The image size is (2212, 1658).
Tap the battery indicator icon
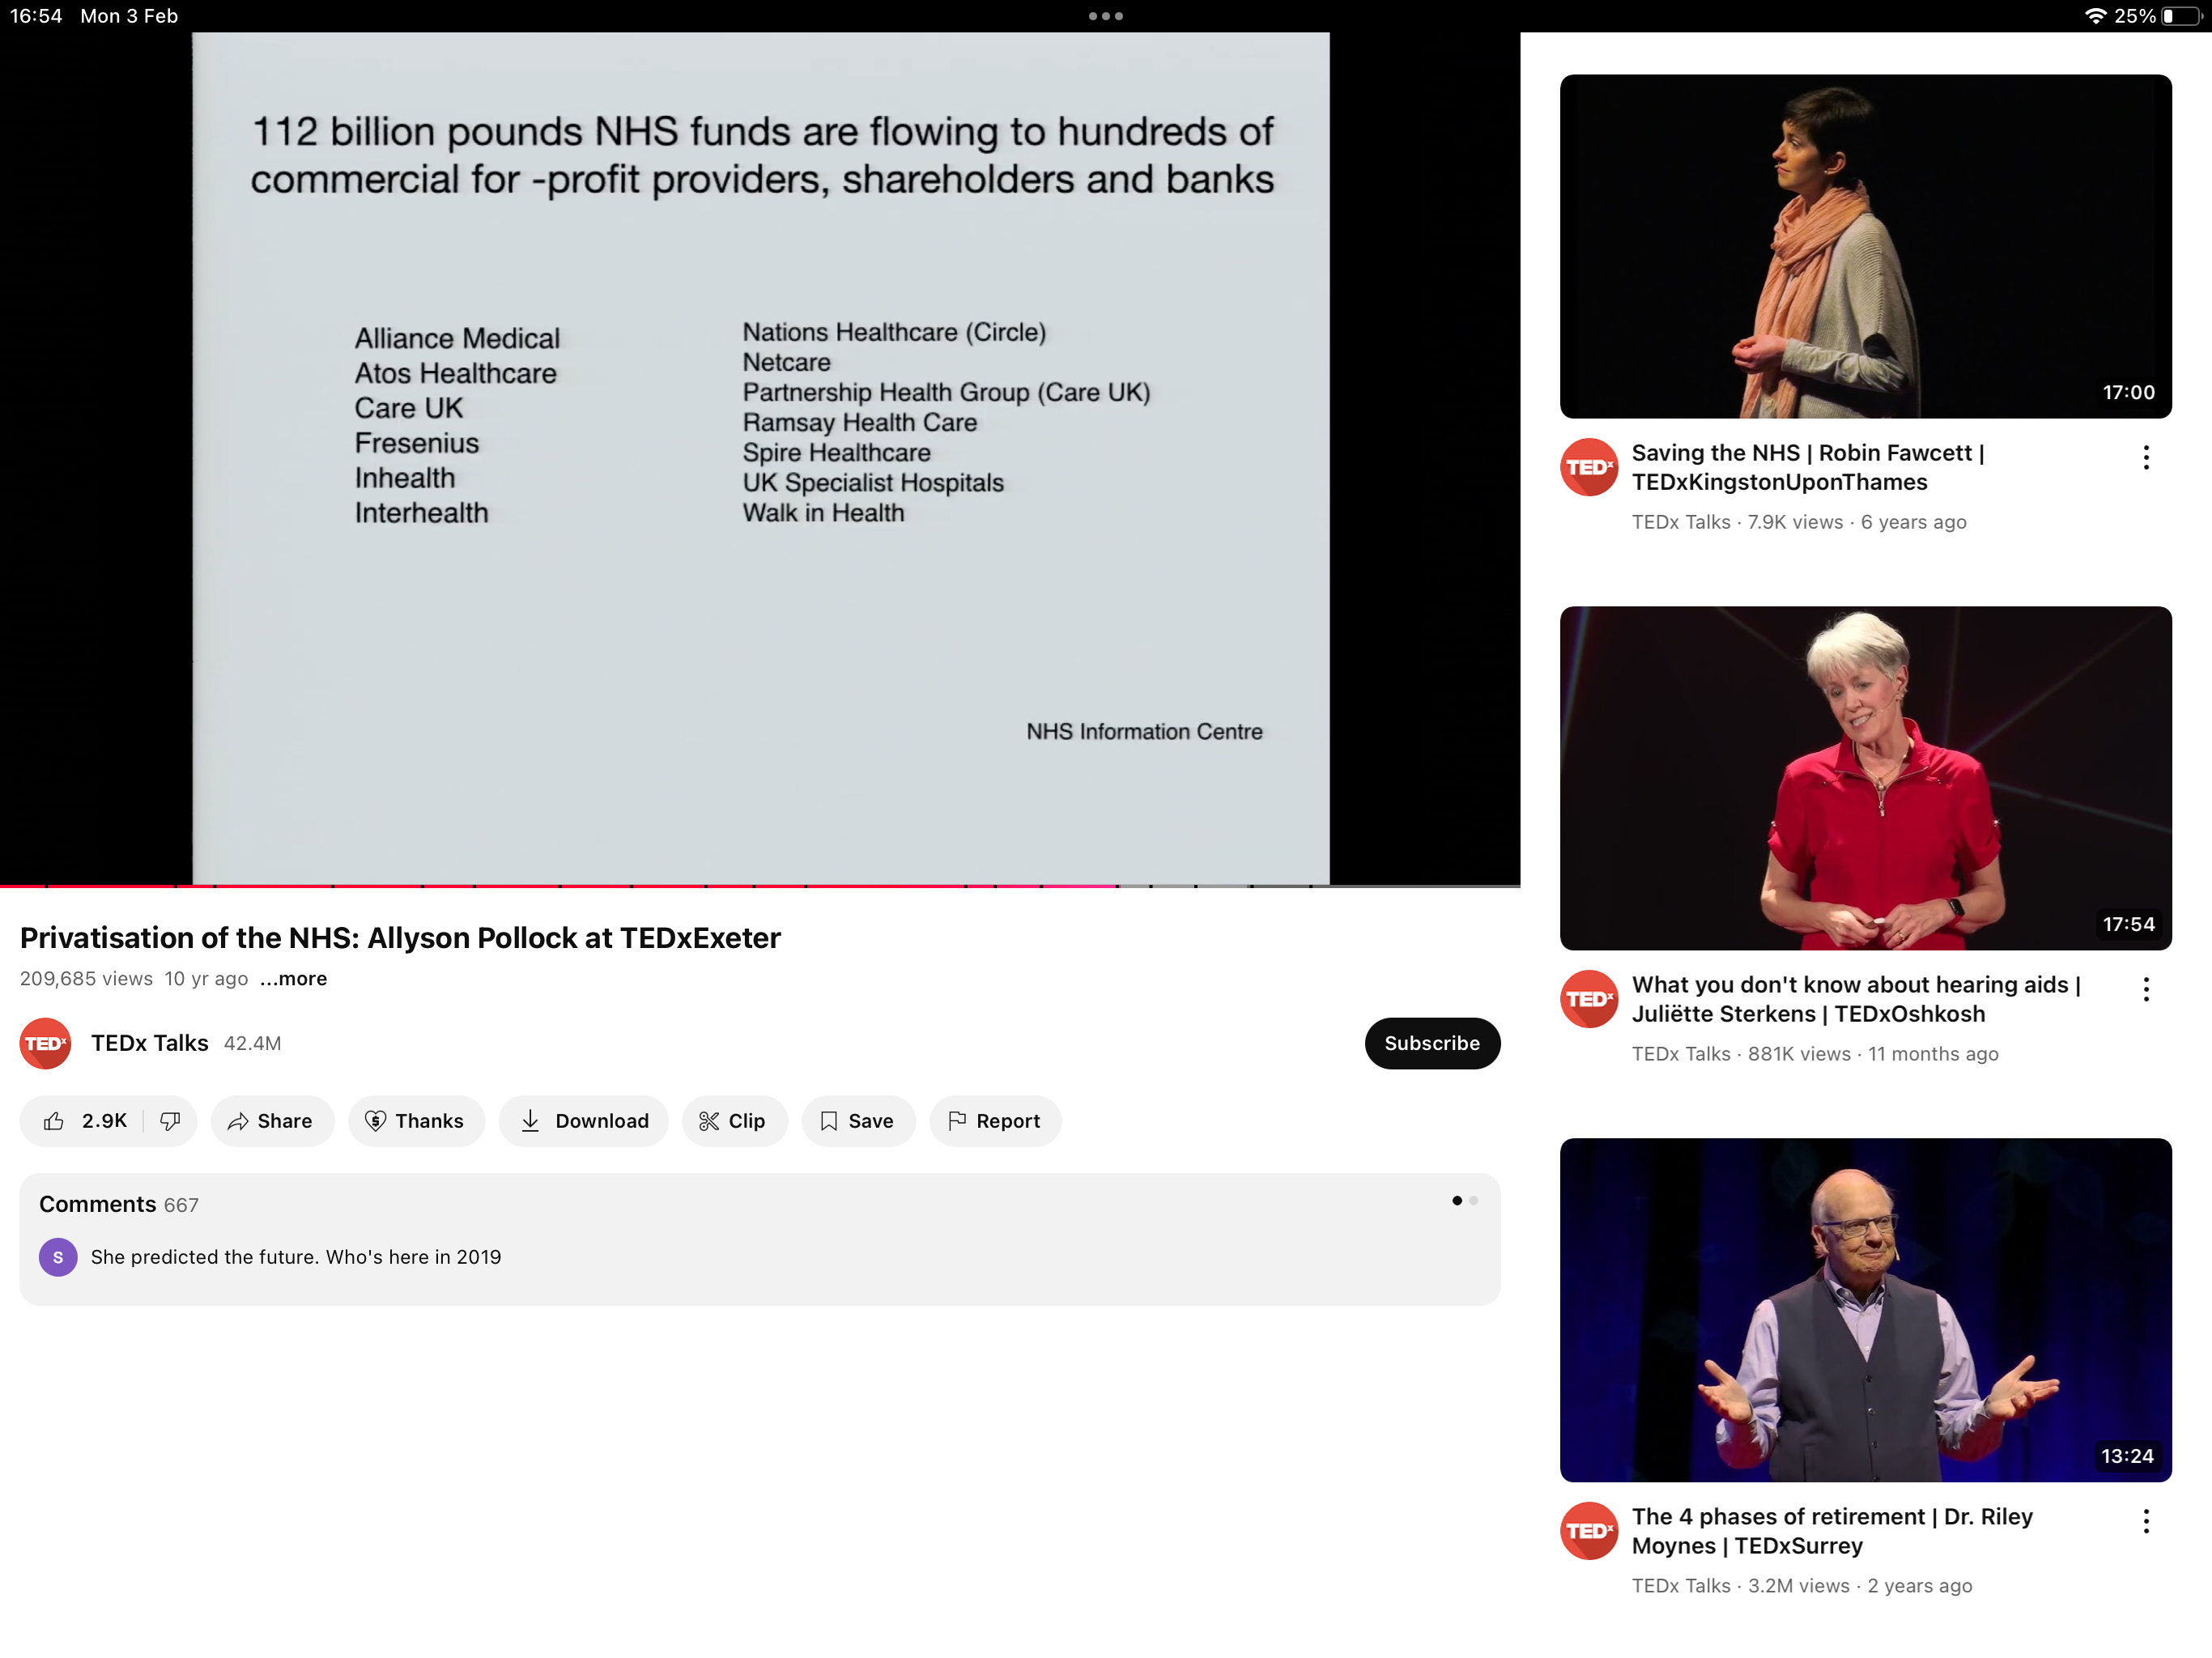point(2181,16)
